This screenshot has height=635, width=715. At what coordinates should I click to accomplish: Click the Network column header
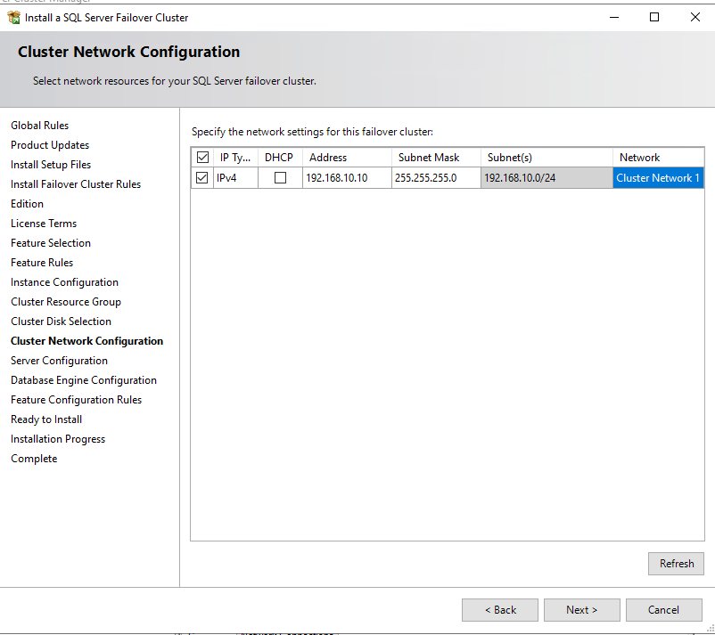pyautogui.click(x=658, y=157)
